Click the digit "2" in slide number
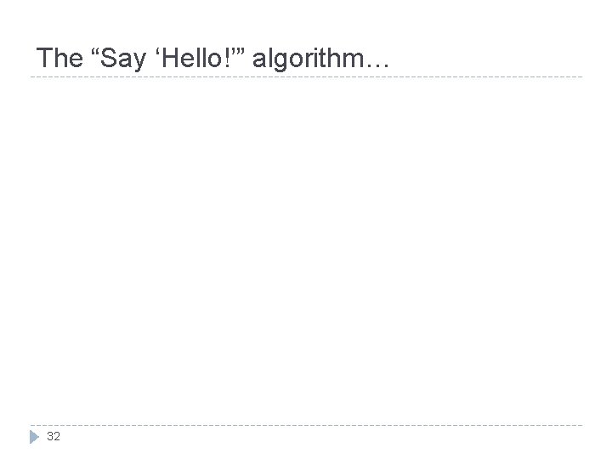612x459 pixels. [57, 436]
